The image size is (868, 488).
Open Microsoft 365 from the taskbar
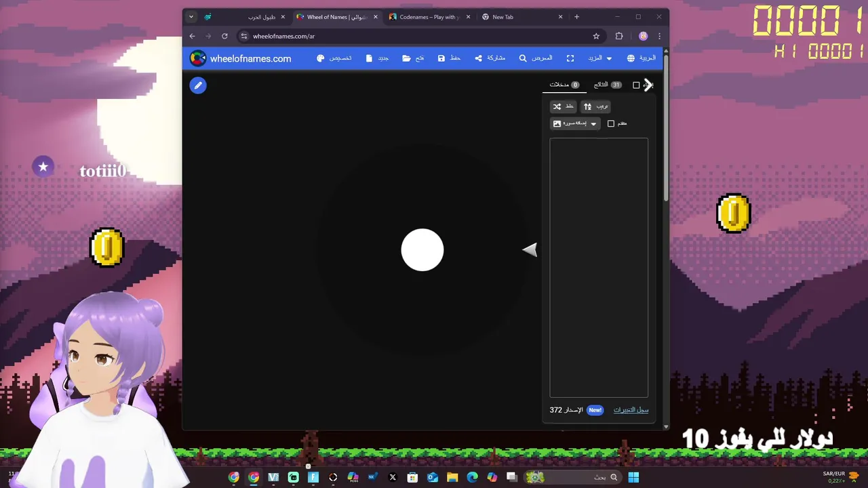pos(353,477)
